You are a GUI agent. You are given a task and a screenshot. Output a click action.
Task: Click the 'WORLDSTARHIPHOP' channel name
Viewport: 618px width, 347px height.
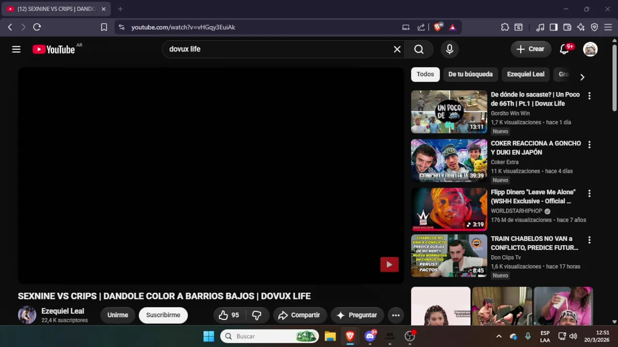[517, 211]
